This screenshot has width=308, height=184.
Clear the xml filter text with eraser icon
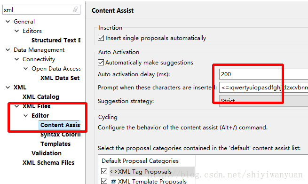[x=76, y=9]
